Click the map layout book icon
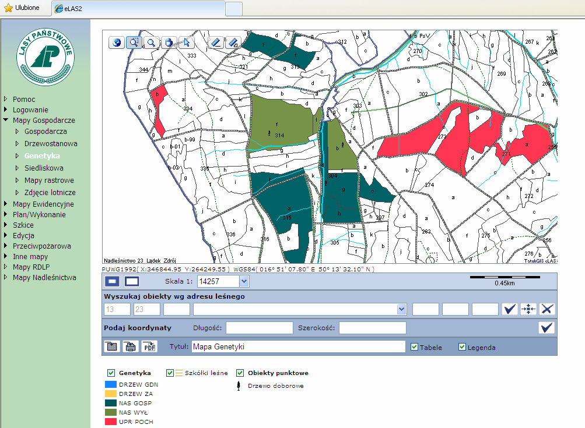Viewport: 585px width, 428px height. (x=111, y=346)
